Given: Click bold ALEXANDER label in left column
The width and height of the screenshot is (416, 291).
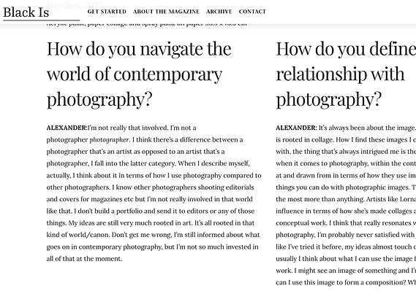Looking at the screenshot, I should tap(67, 128).
